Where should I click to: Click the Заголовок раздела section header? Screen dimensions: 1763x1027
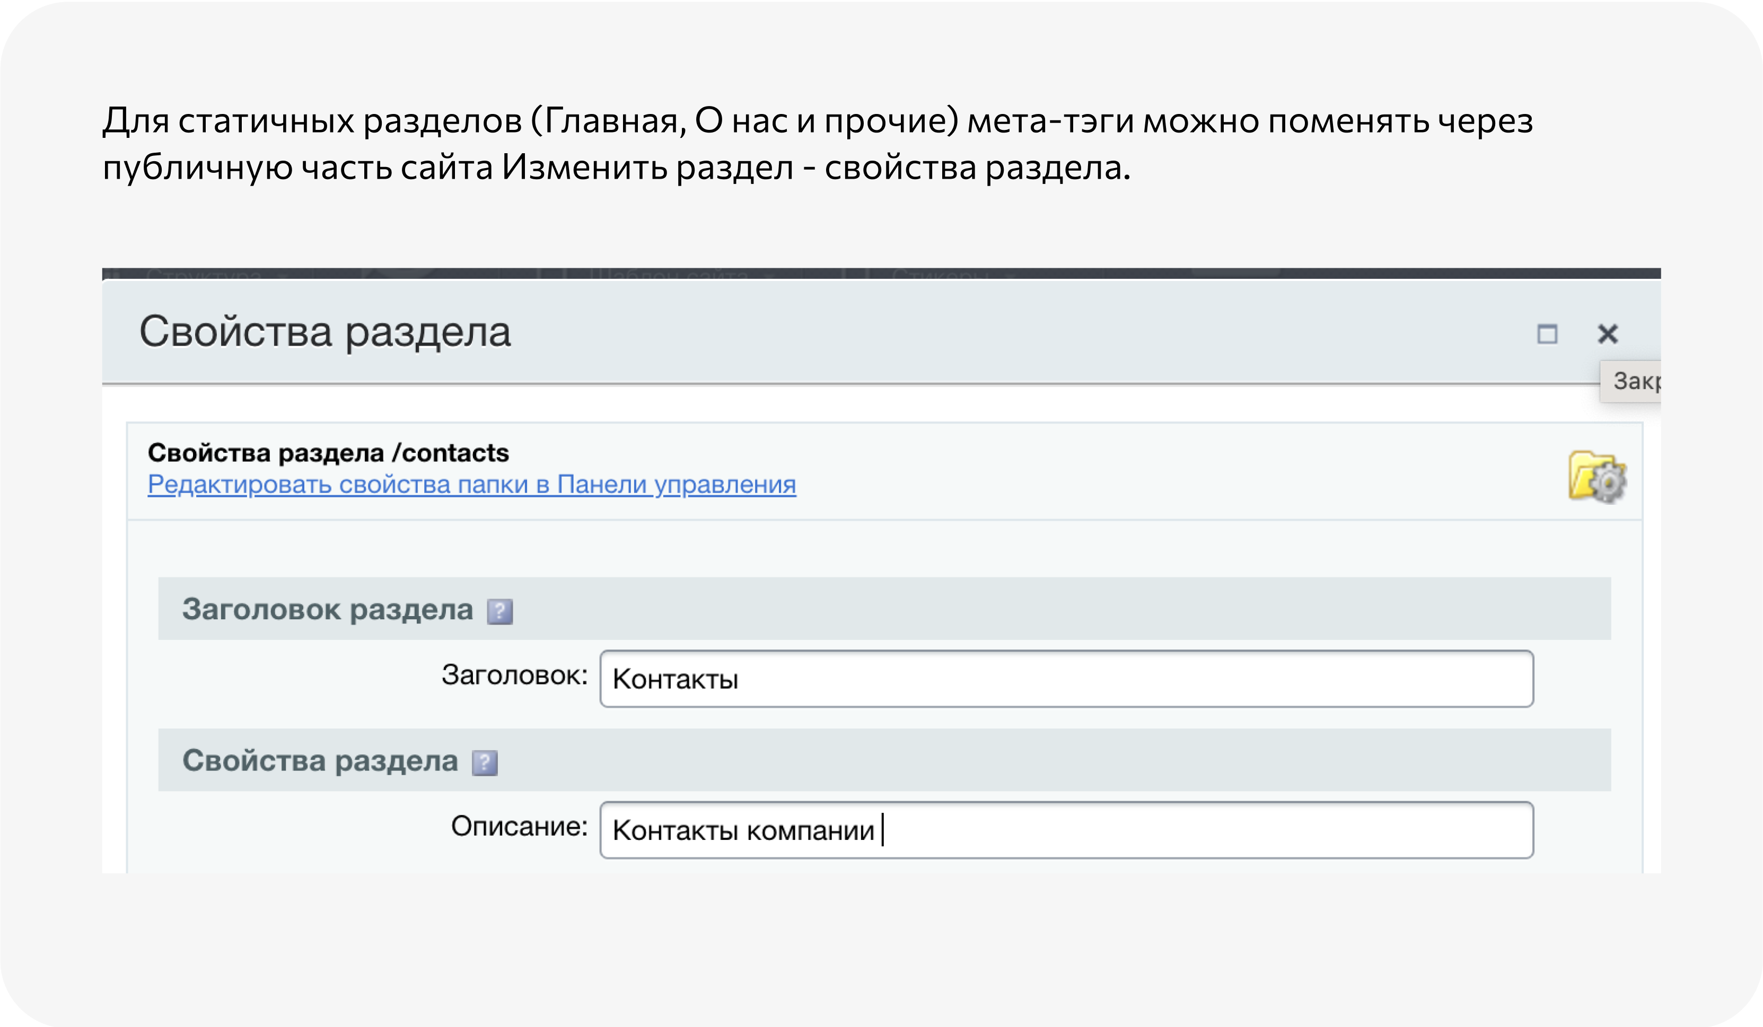tap(328, 609)
